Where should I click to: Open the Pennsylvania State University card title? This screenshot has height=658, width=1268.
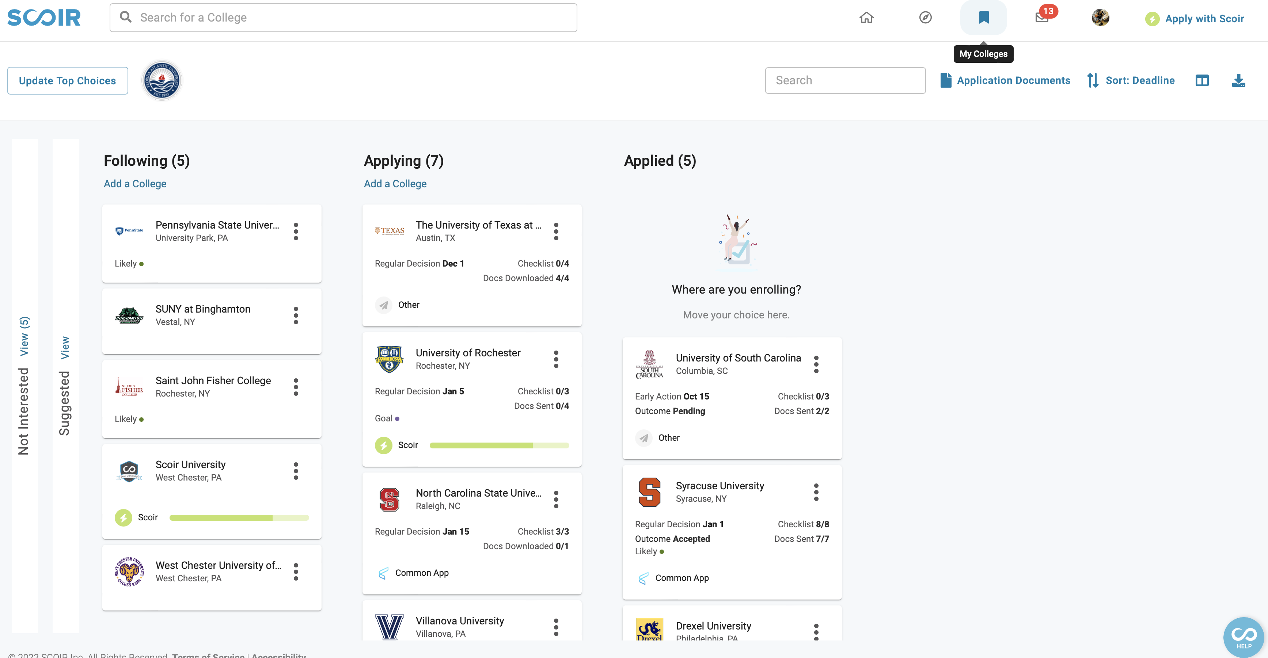pos(217,225)
